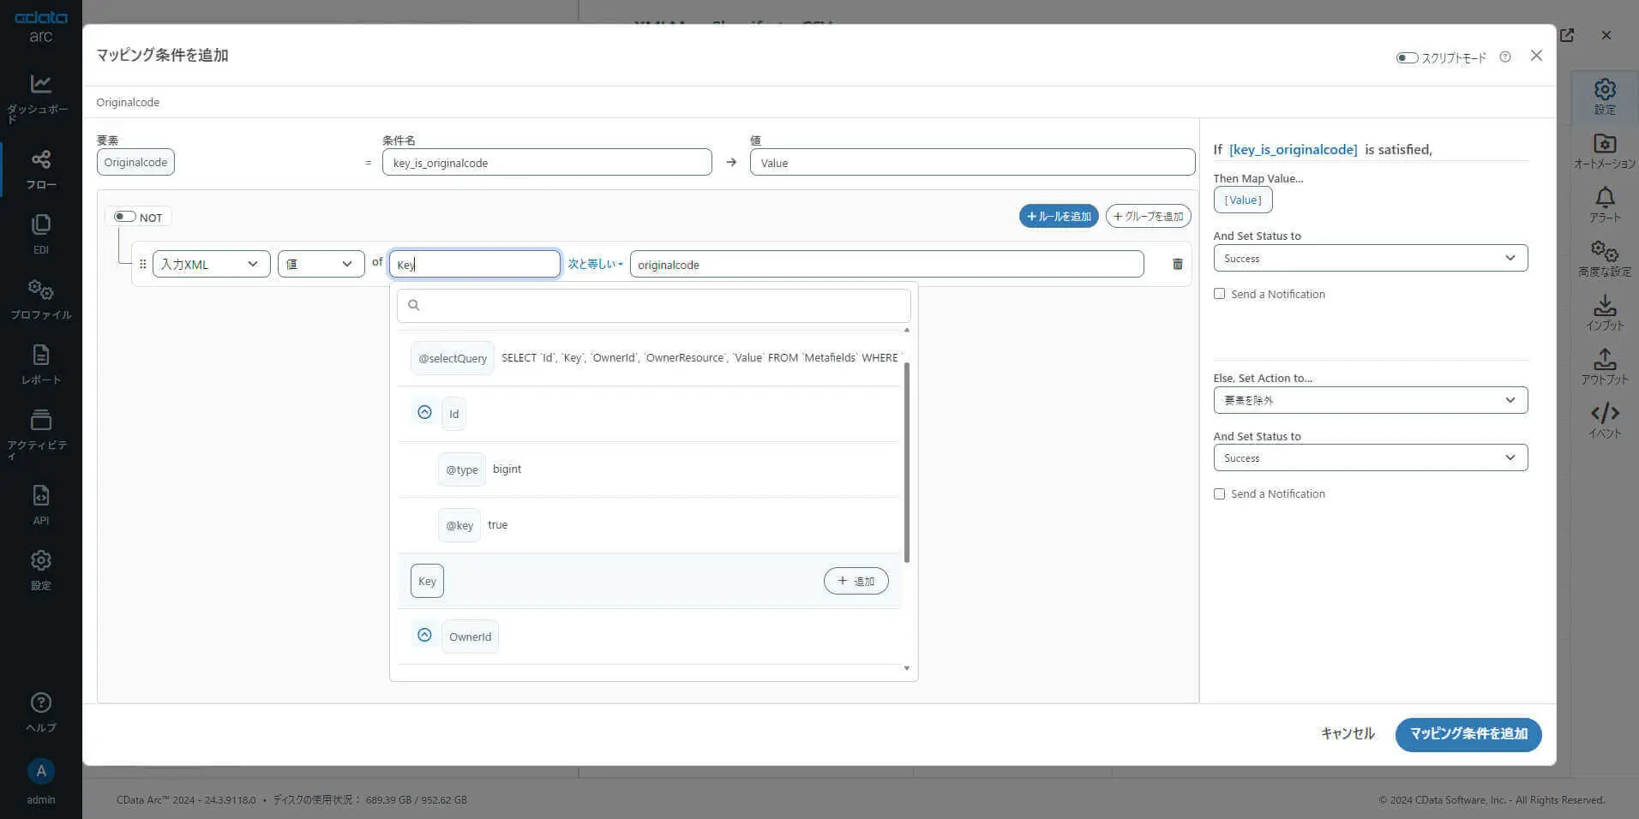Select the Key element in the tree

[427, 581]
